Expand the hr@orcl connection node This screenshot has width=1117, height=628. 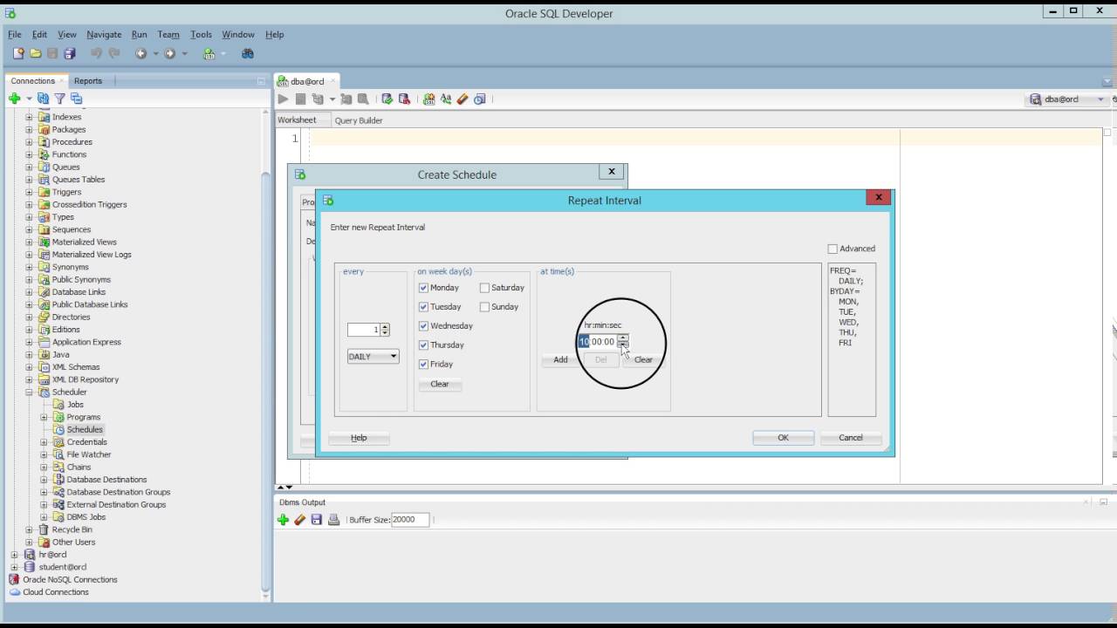click(14, 555)
